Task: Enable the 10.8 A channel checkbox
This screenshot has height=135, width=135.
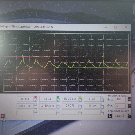Action: pos(102,107)
